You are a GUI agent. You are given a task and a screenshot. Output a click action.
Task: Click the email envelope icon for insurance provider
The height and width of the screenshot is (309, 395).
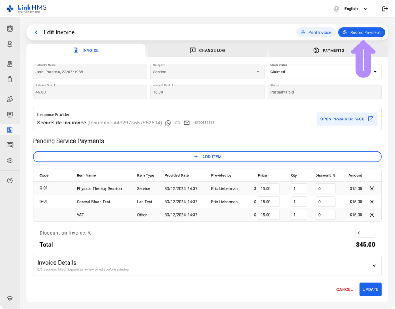[187, 123]
